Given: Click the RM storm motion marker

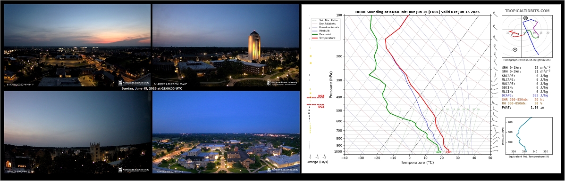Looking at the screenshot, I should pos(515,49).
